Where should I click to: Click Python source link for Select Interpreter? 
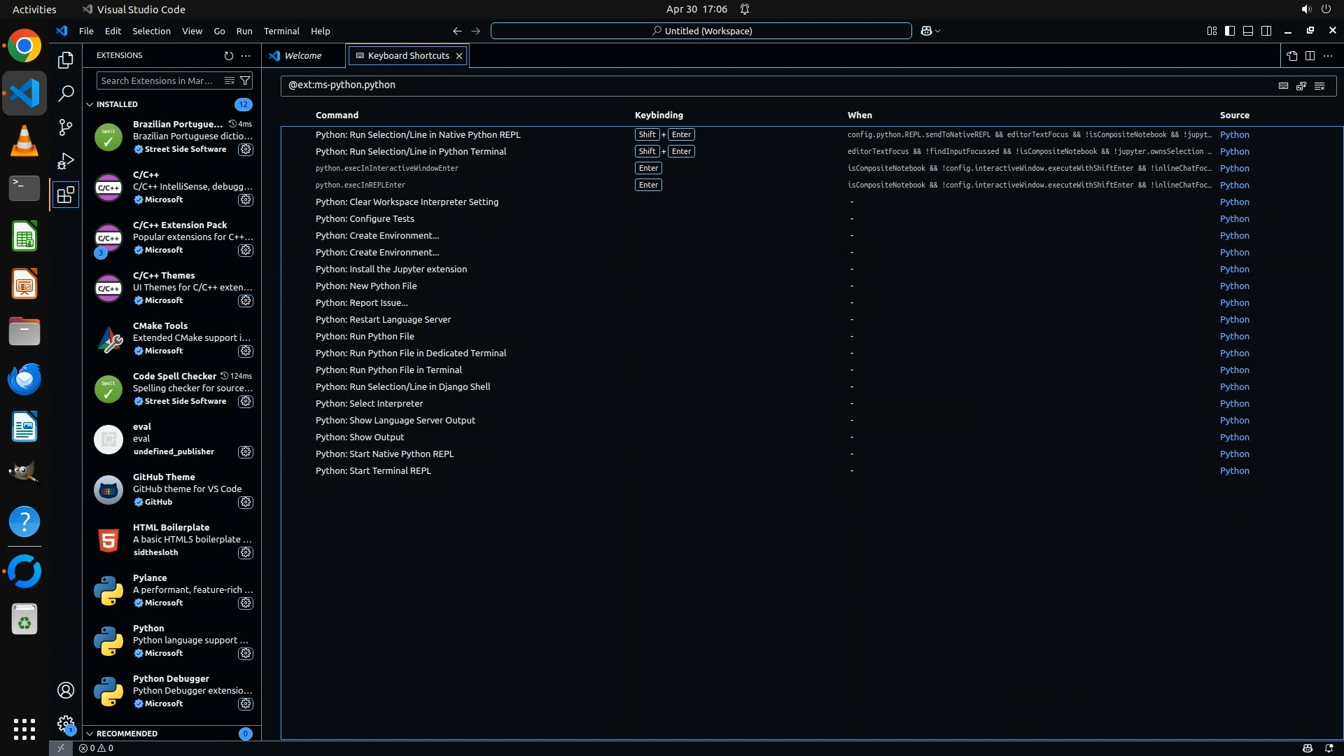1234,403
